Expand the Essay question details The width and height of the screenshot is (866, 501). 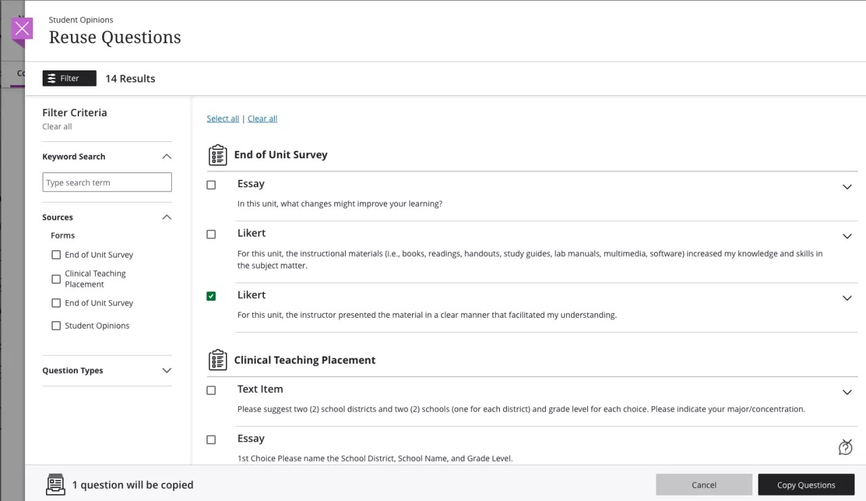click(847, 187)
